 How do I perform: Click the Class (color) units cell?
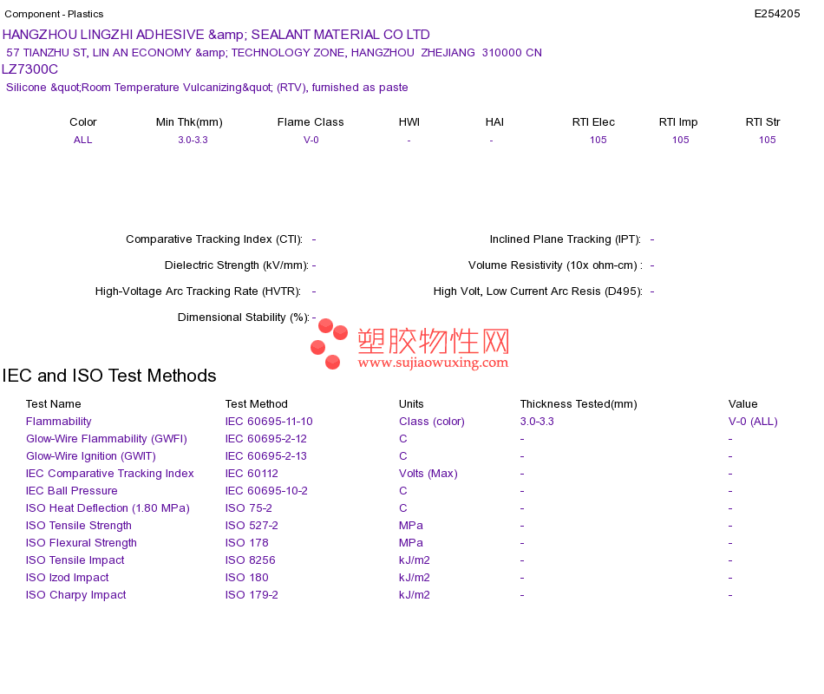pos(432,422)
